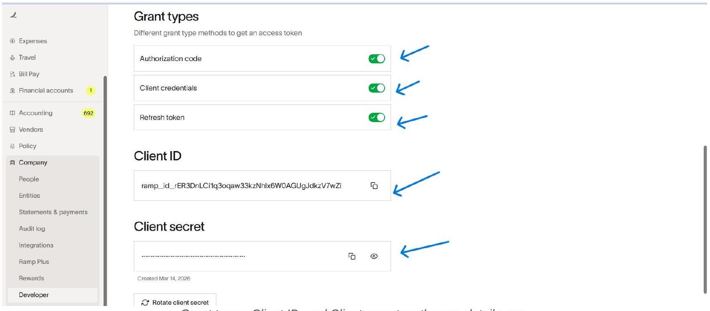Open Policy section
This screenshot has height=311, width=710.
point(27,146)
